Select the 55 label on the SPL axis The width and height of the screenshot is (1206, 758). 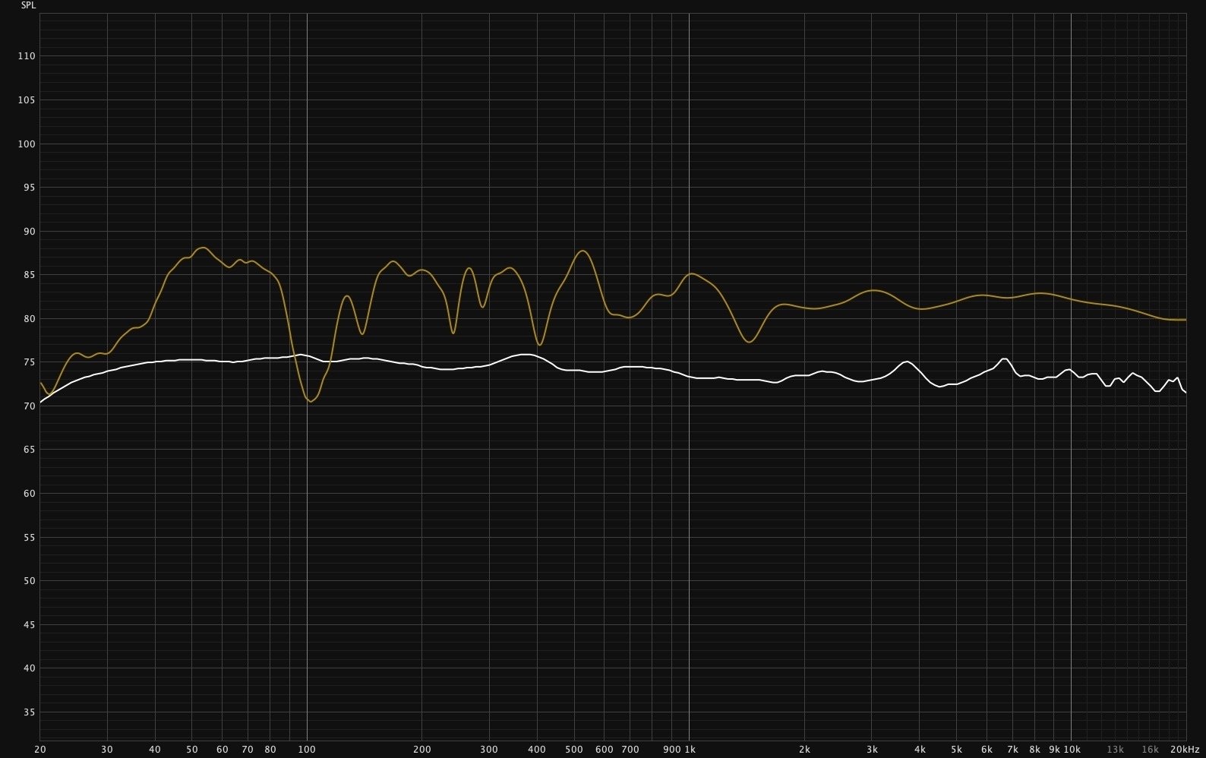click(x=30, y=538)
